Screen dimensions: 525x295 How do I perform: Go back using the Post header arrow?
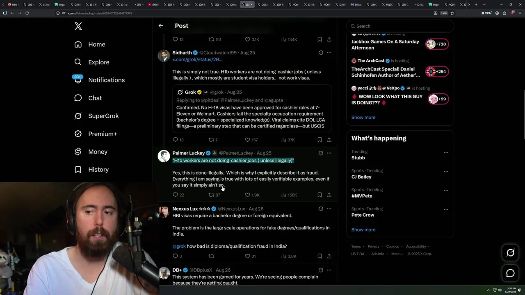(161, 26)
